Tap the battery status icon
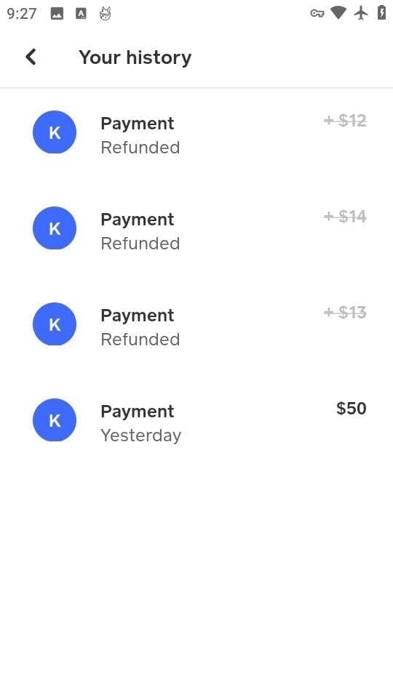 pyautogui.click(x=381, y=13)
